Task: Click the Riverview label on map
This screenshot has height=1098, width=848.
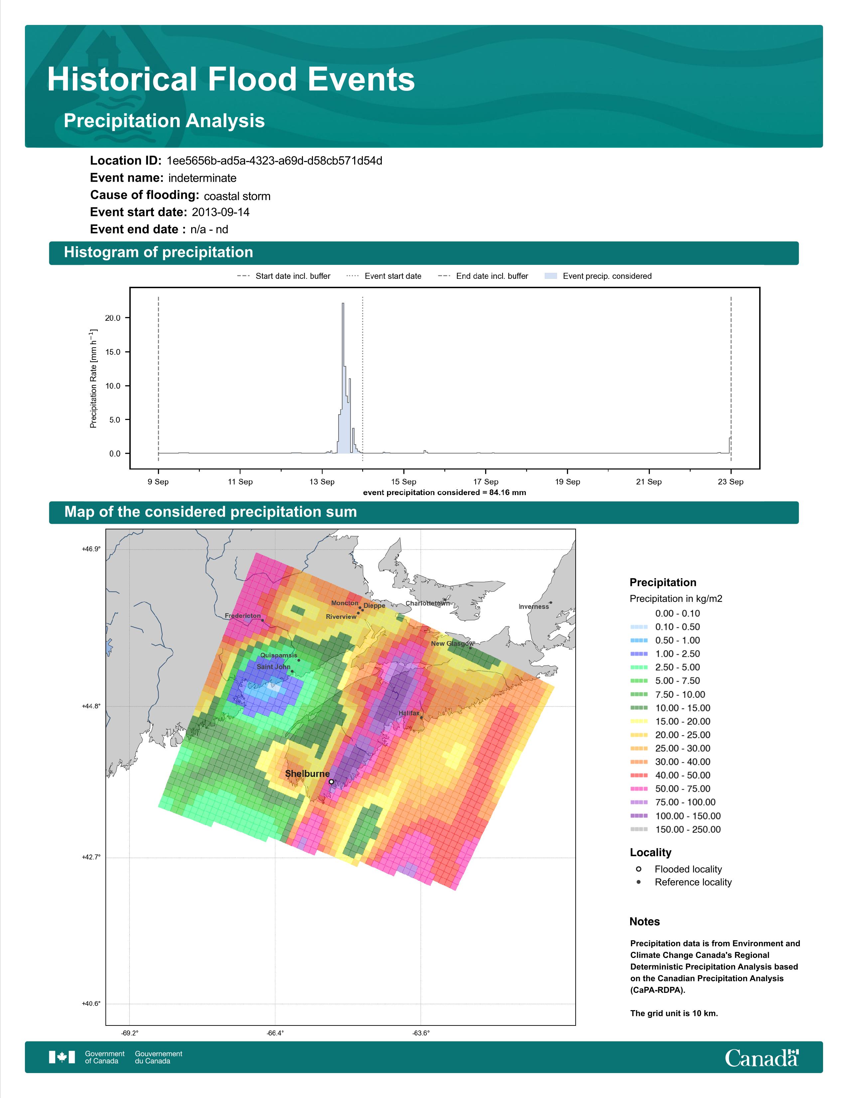Action: pyautogui.click(x=341, y=616)
